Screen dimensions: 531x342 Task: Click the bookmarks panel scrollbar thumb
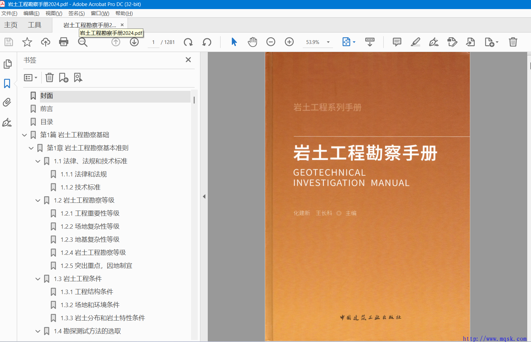pyautogui.click(x=194, y=100)
